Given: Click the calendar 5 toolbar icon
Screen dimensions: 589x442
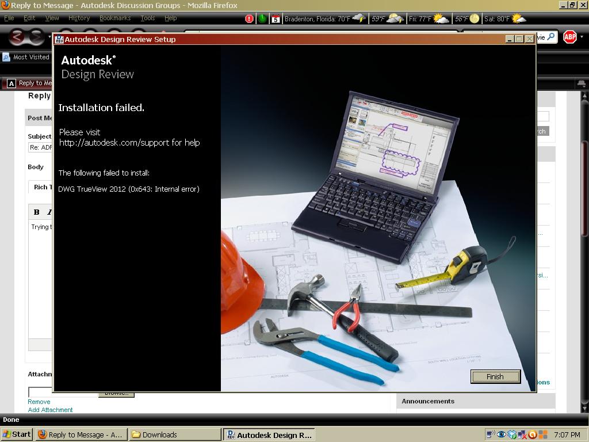Looking at the screenshot, I should pos(276,19).
